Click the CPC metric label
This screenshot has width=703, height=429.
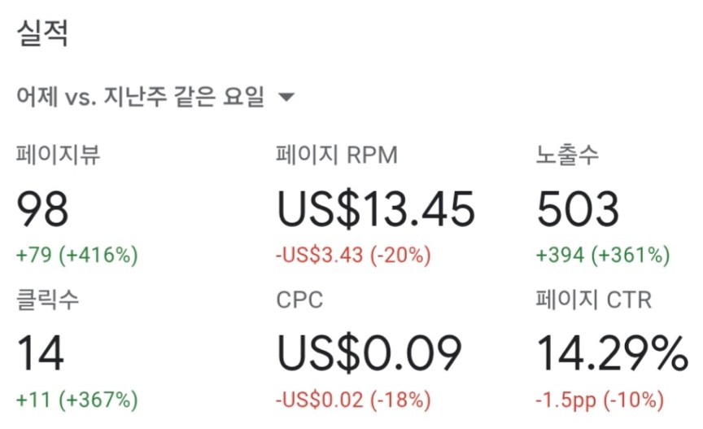click(299, 300)
